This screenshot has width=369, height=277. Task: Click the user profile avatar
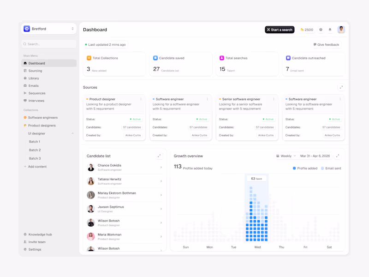coord(341,30)
